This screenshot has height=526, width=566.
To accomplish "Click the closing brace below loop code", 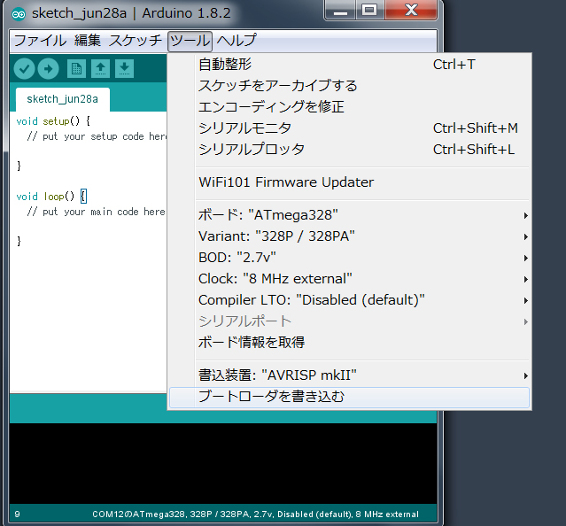I will click(19, 242).
